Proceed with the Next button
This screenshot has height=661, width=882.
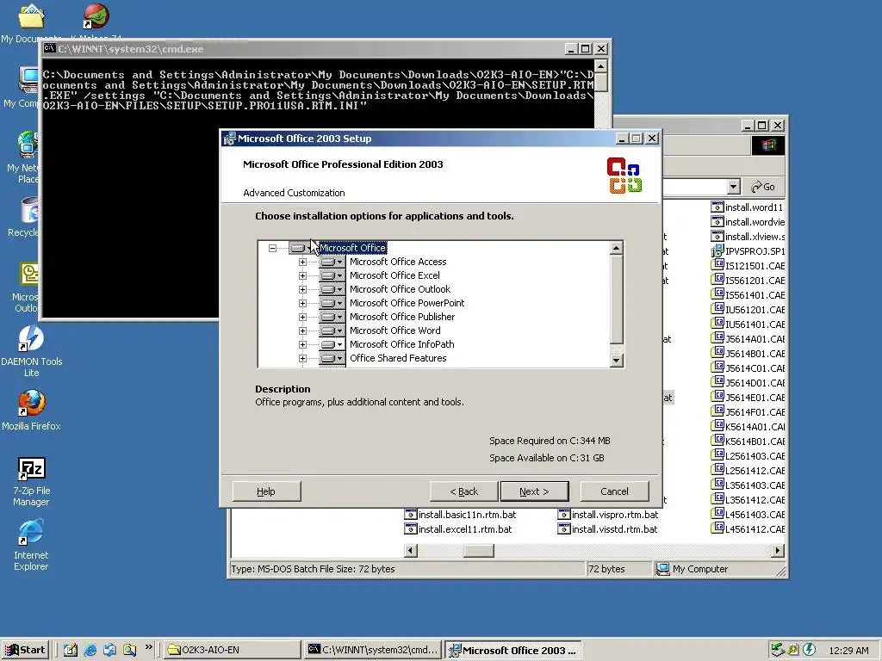point(534,491)
